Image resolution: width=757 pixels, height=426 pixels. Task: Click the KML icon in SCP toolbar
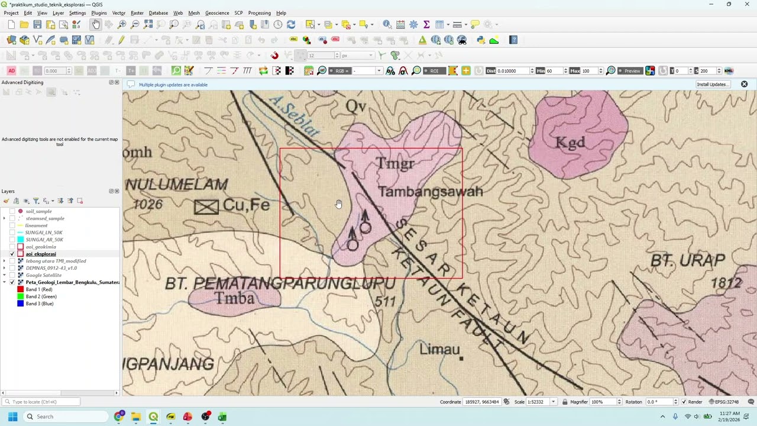[x=729, y=70]
